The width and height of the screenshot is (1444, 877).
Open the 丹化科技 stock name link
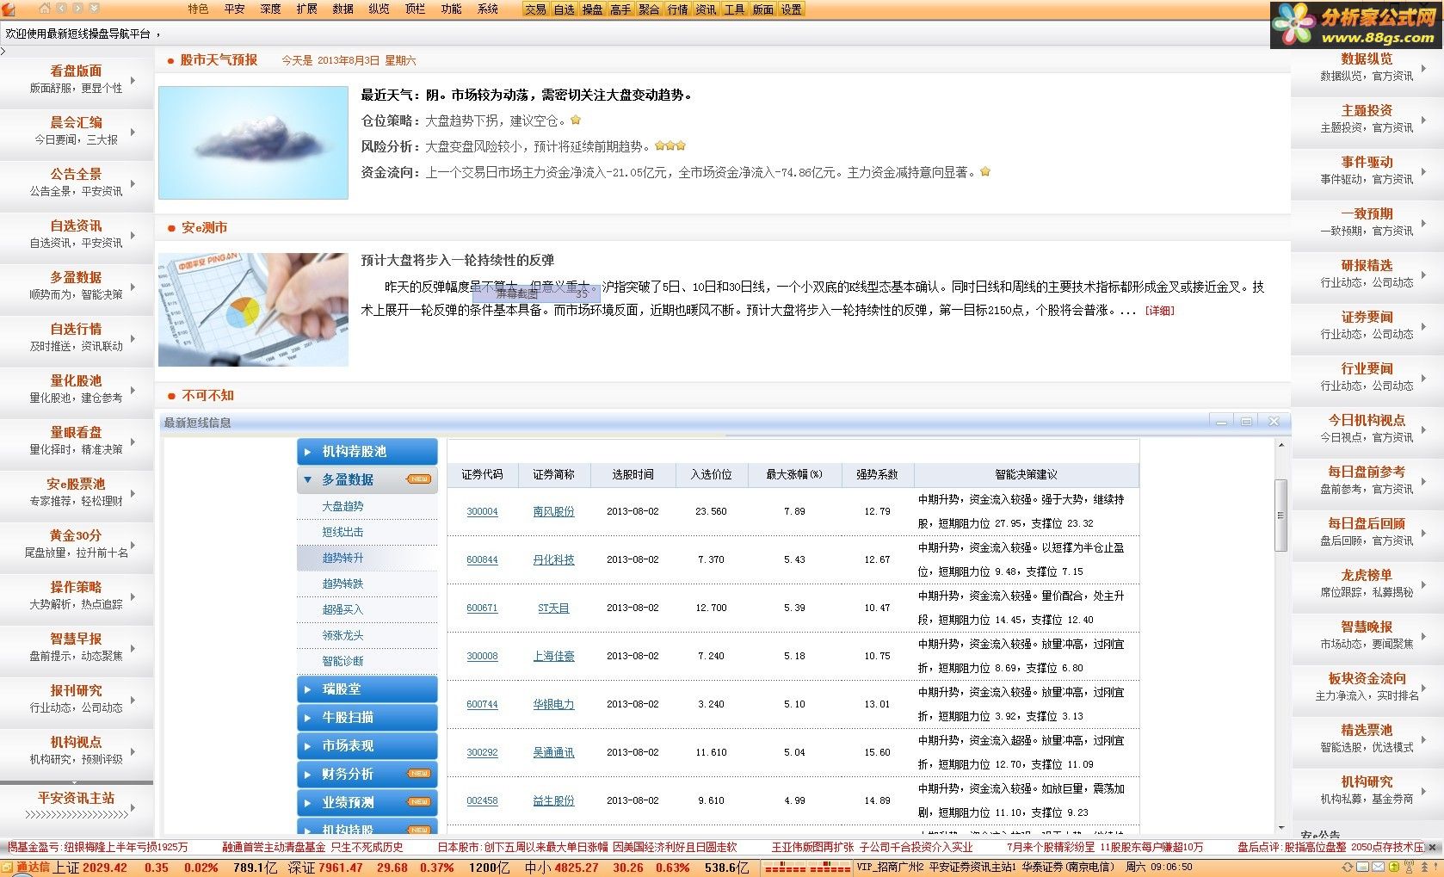553,559
